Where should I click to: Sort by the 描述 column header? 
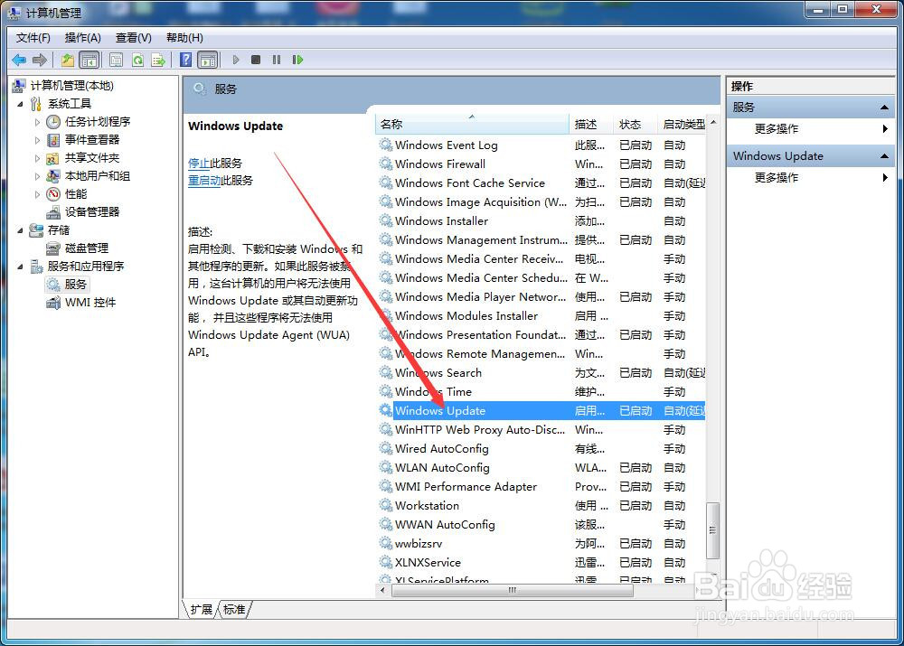591,124
